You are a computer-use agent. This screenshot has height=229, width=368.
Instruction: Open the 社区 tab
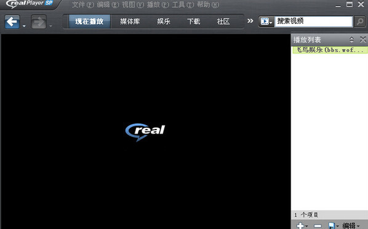pos(223,21)
